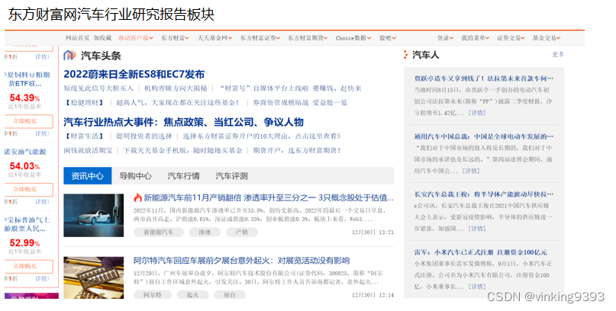This screenshot has width=616, height=311.
Task: Expand the 股吧 dropdown
Action: coord(388,38)
